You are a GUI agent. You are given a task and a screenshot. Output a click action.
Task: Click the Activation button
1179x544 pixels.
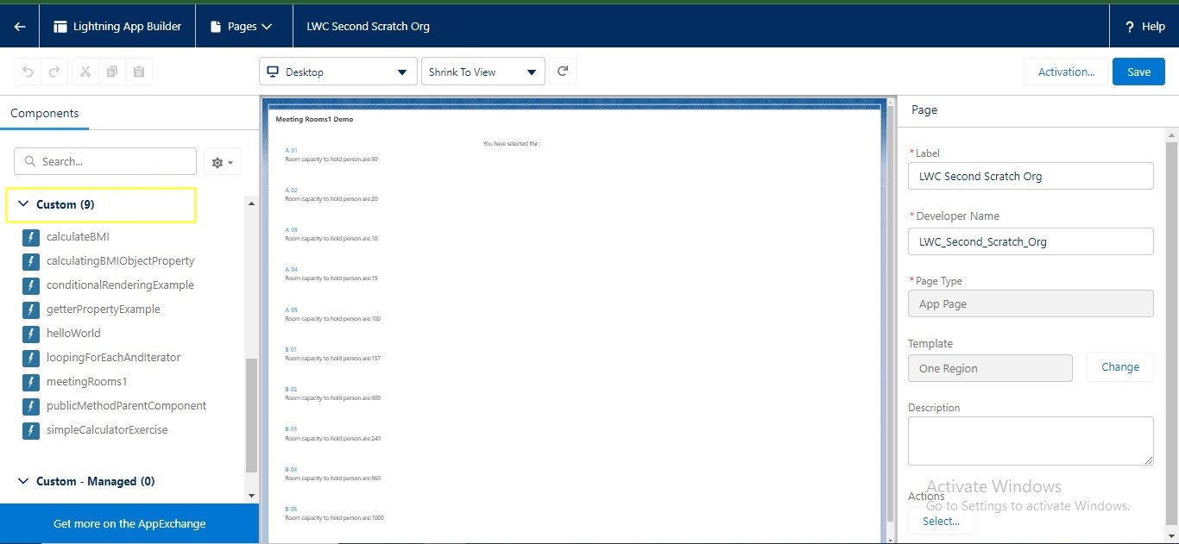click(1066, 72)
